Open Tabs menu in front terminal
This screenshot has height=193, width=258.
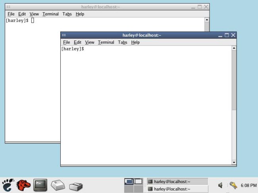point(122,42)
